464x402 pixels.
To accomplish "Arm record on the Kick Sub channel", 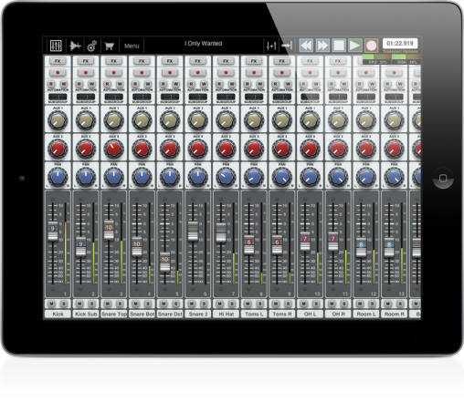I will click(x=86, y=73).
